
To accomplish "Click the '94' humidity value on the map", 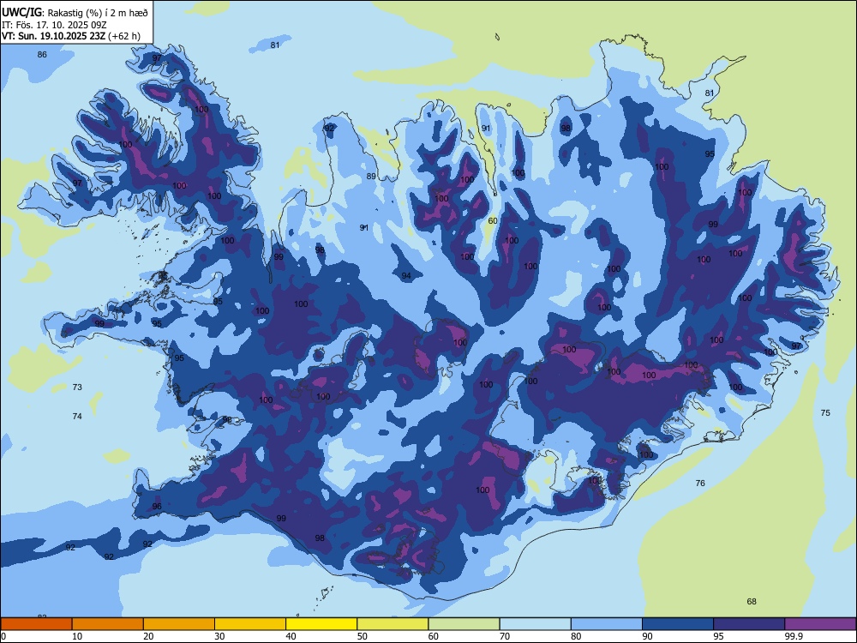I will pos(406,275).
